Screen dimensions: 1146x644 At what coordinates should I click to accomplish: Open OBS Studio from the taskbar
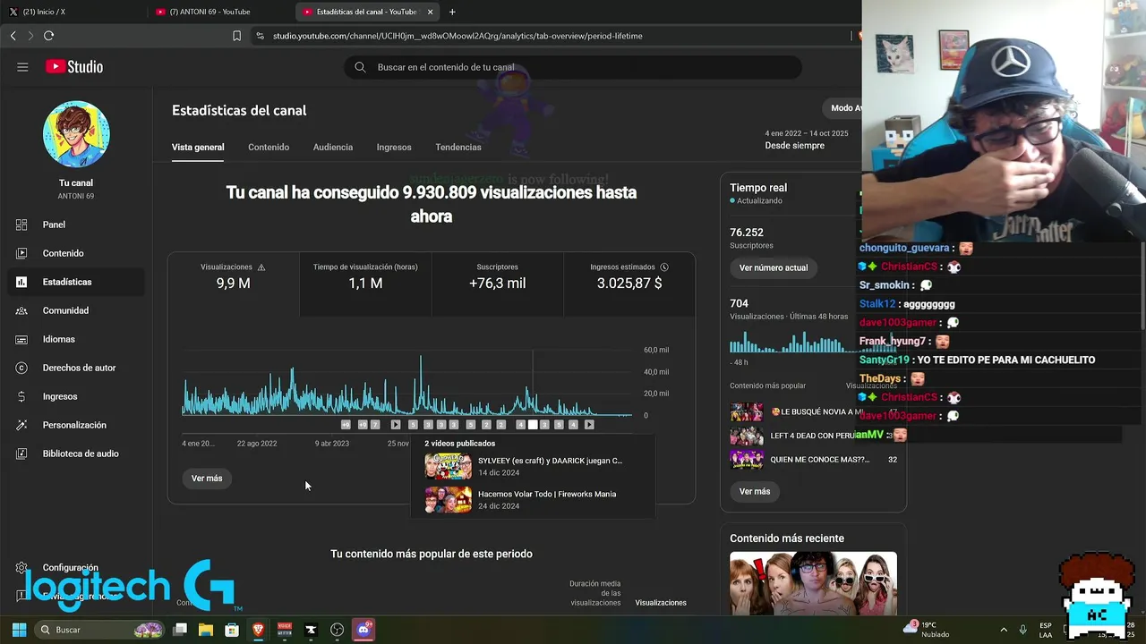click(x=337, y=630)
